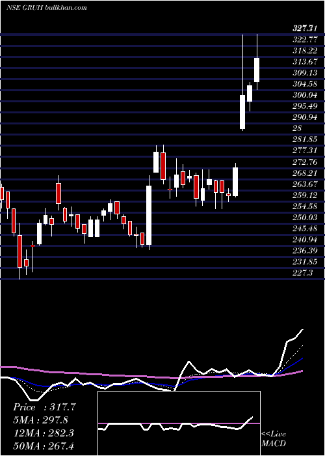Click the 259.12 price axis label
Viewport: 325px width, 456px height.
pyautogui.click(x=305, y=195)
